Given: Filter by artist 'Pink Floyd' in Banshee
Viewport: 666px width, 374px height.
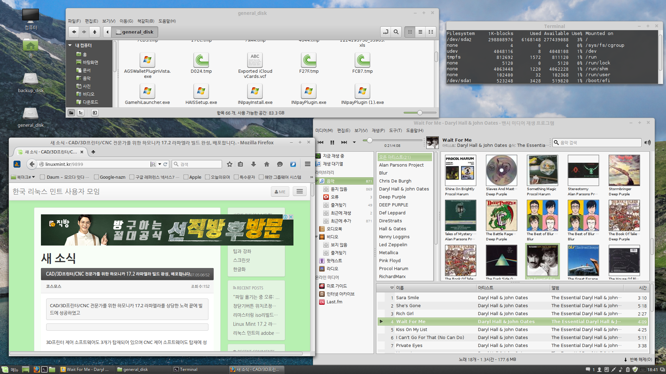Looking at the screenshot, I should pos(390,261).
